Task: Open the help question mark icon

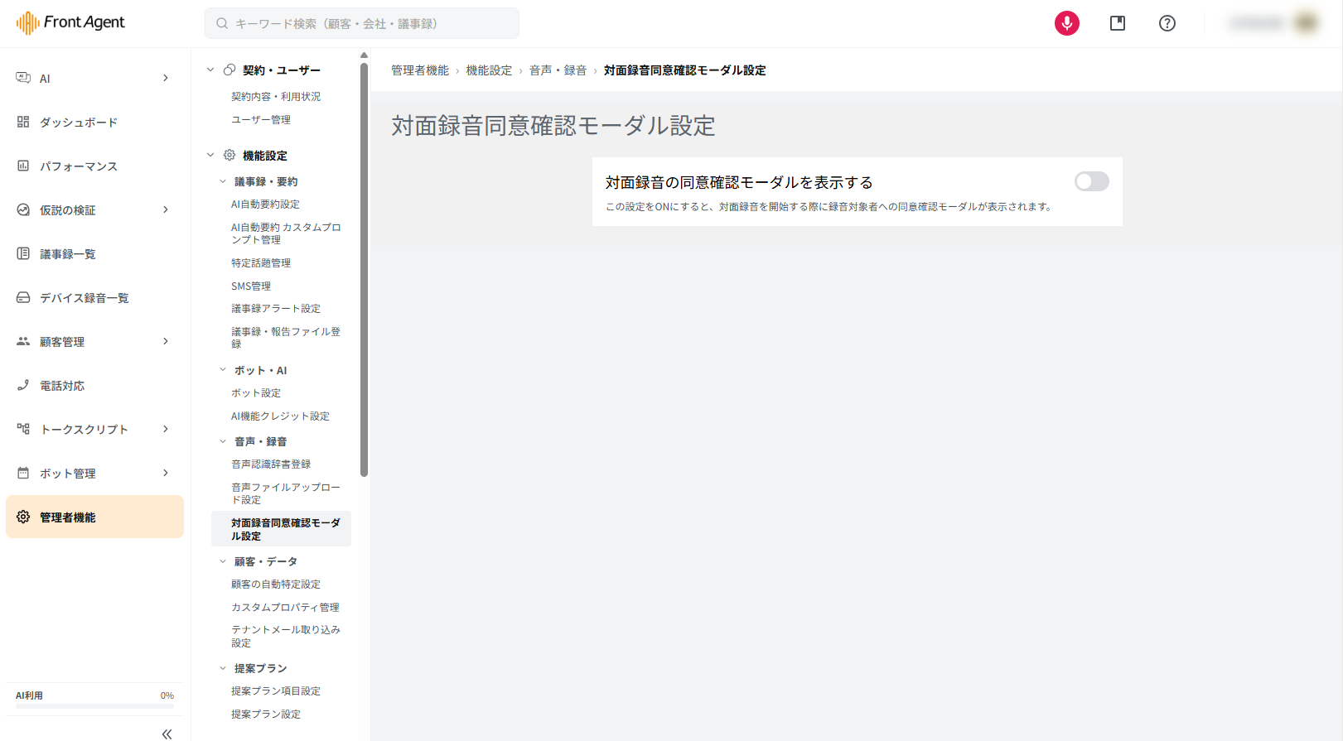Action: (x=1167, y=23)
